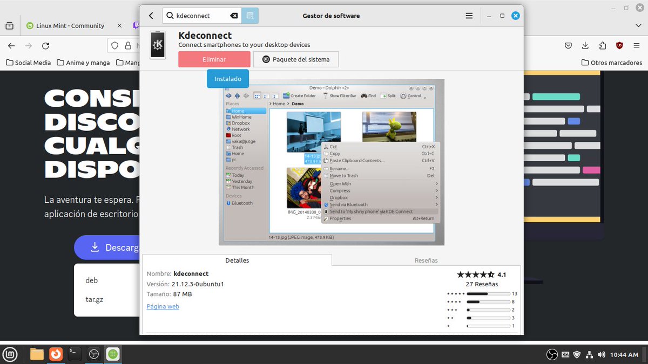The width and height of the screenshot is (648, 364).
Task: Click the security shield tray icon
Action: [x=577, y=354]
